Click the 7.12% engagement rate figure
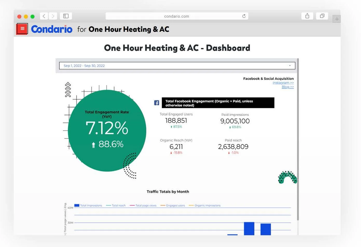This screenshot has height=247, width=361. (107, 128)
